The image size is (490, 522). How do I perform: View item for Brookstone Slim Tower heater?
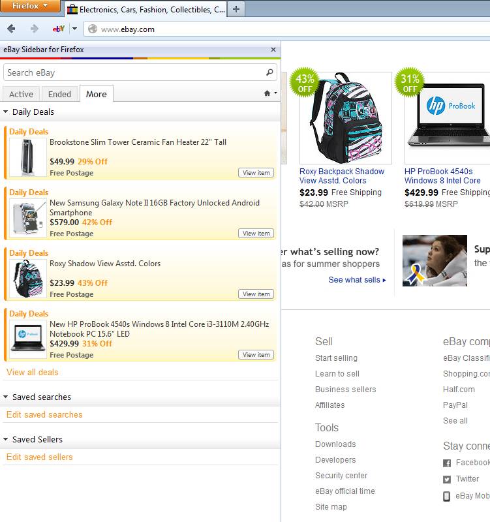(x=256, y=173)
